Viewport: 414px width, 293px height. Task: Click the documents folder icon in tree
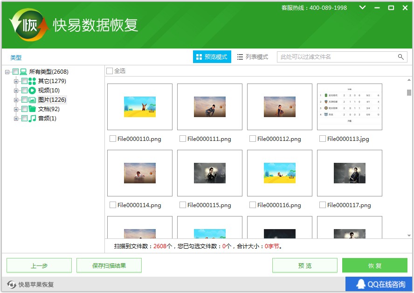pyautogui.click(x=32, y=109)
